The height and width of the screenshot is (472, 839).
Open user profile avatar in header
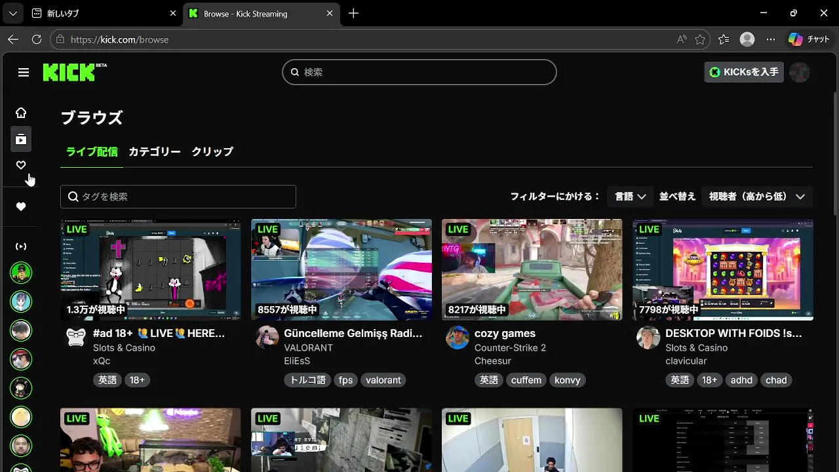click(799, 72)
